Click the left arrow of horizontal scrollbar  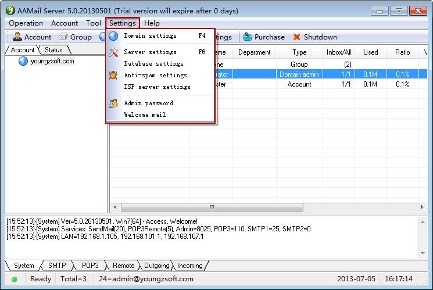115,207
